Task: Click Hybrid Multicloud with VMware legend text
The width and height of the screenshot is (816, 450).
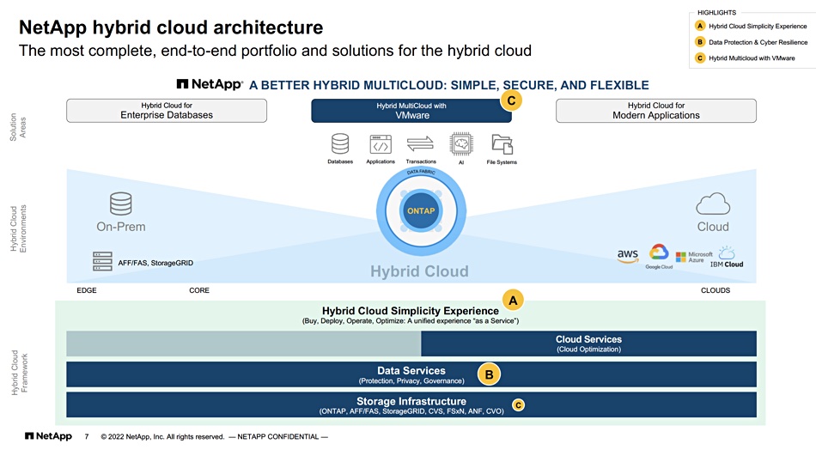Action: [752, 58]
